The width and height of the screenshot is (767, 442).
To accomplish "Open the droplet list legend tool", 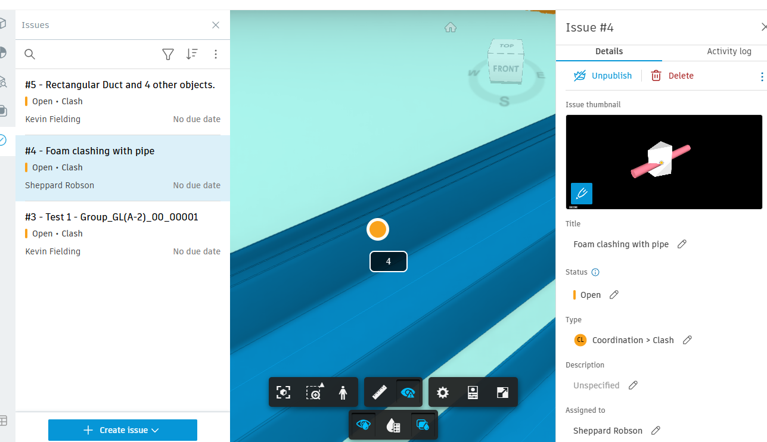I will pyautogui.click(x=393, y=425).
